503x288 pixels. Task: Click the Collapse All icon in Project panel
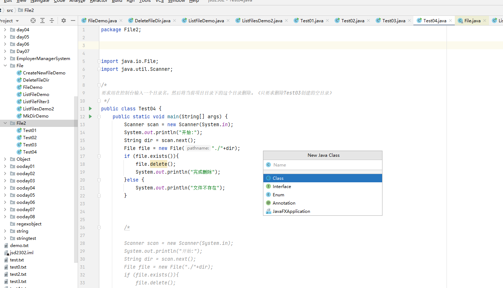(x=53, y=20)
